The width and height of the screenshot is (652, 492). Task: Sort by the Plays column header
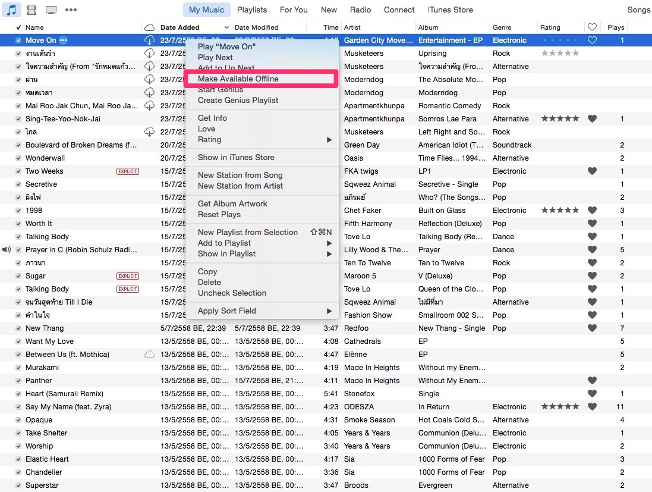615,27
